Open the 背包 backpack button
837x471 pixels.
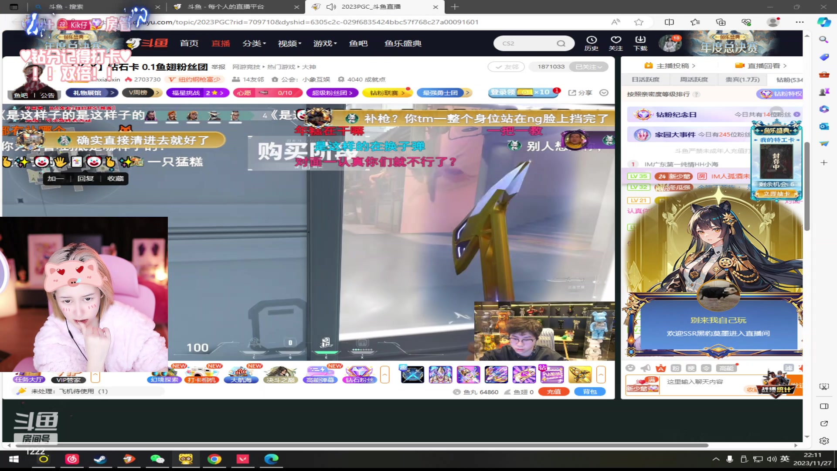(590, 392)
